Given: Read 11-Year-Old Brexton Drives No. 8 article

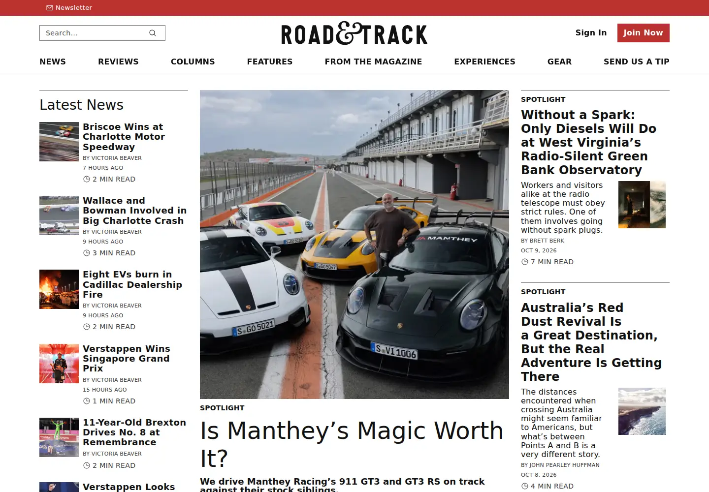Looking at the screenshot, I should coord(134,432).
